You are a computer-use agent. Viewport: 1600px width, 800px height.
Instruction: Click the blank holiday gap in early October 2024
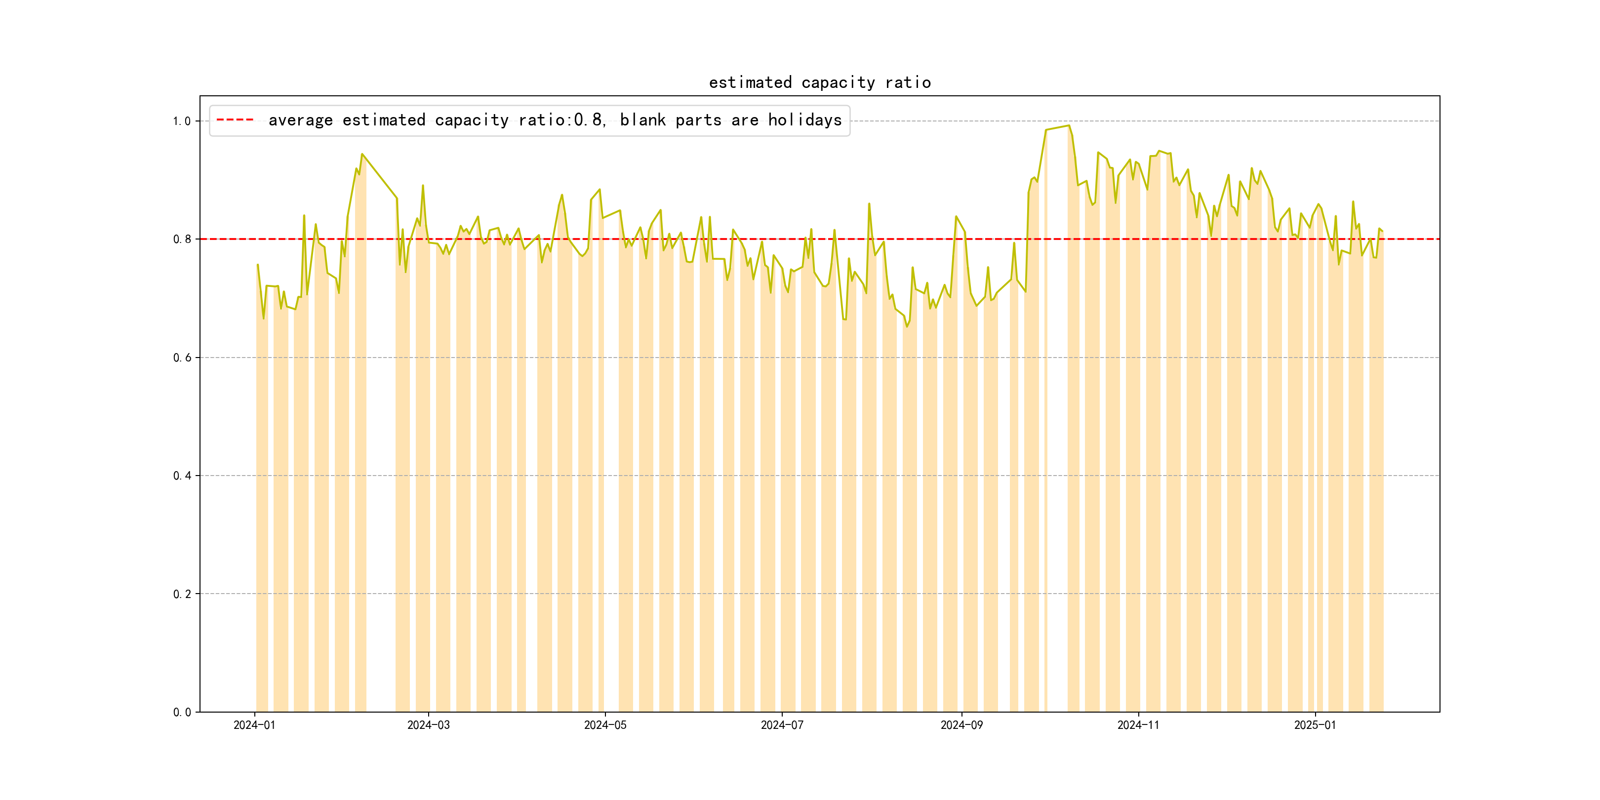pos(1057,435)
